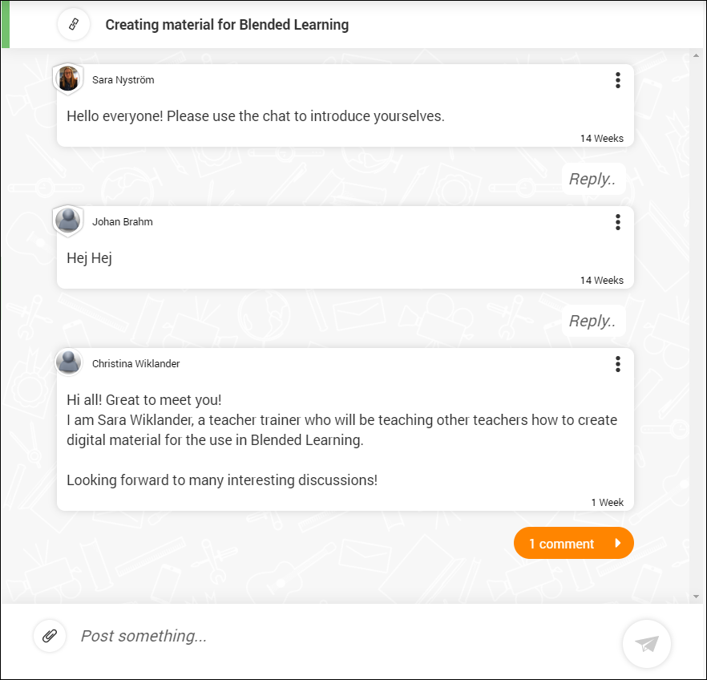
Task: Select the topic title Creating material for Blended Learning
Action: pyautogui.click(x=227, y=24)
